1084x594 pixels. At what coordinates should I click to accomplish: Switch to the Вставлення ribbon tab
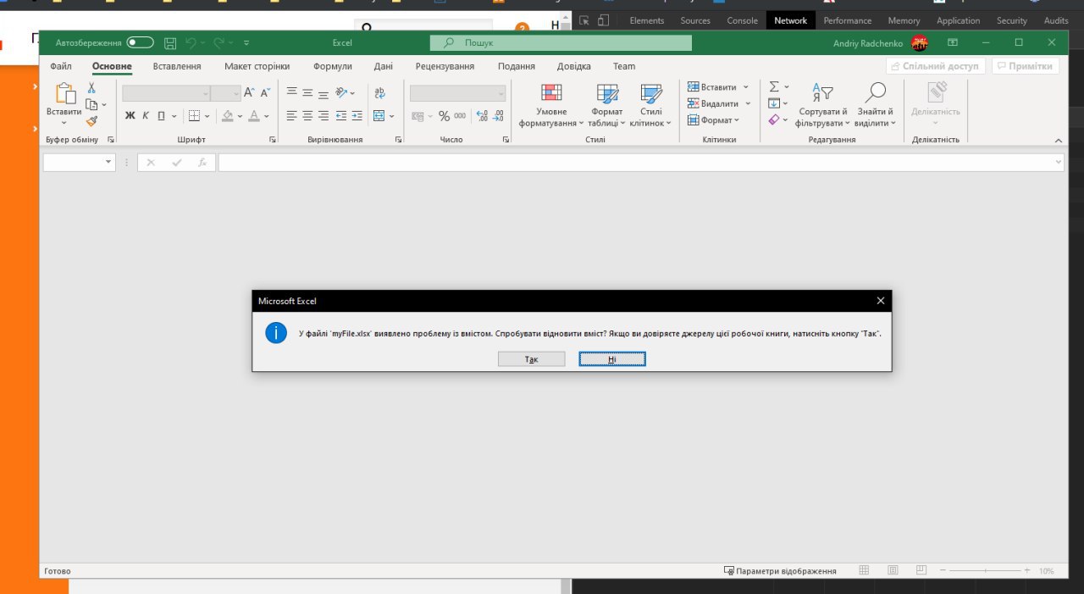point(177,66)
